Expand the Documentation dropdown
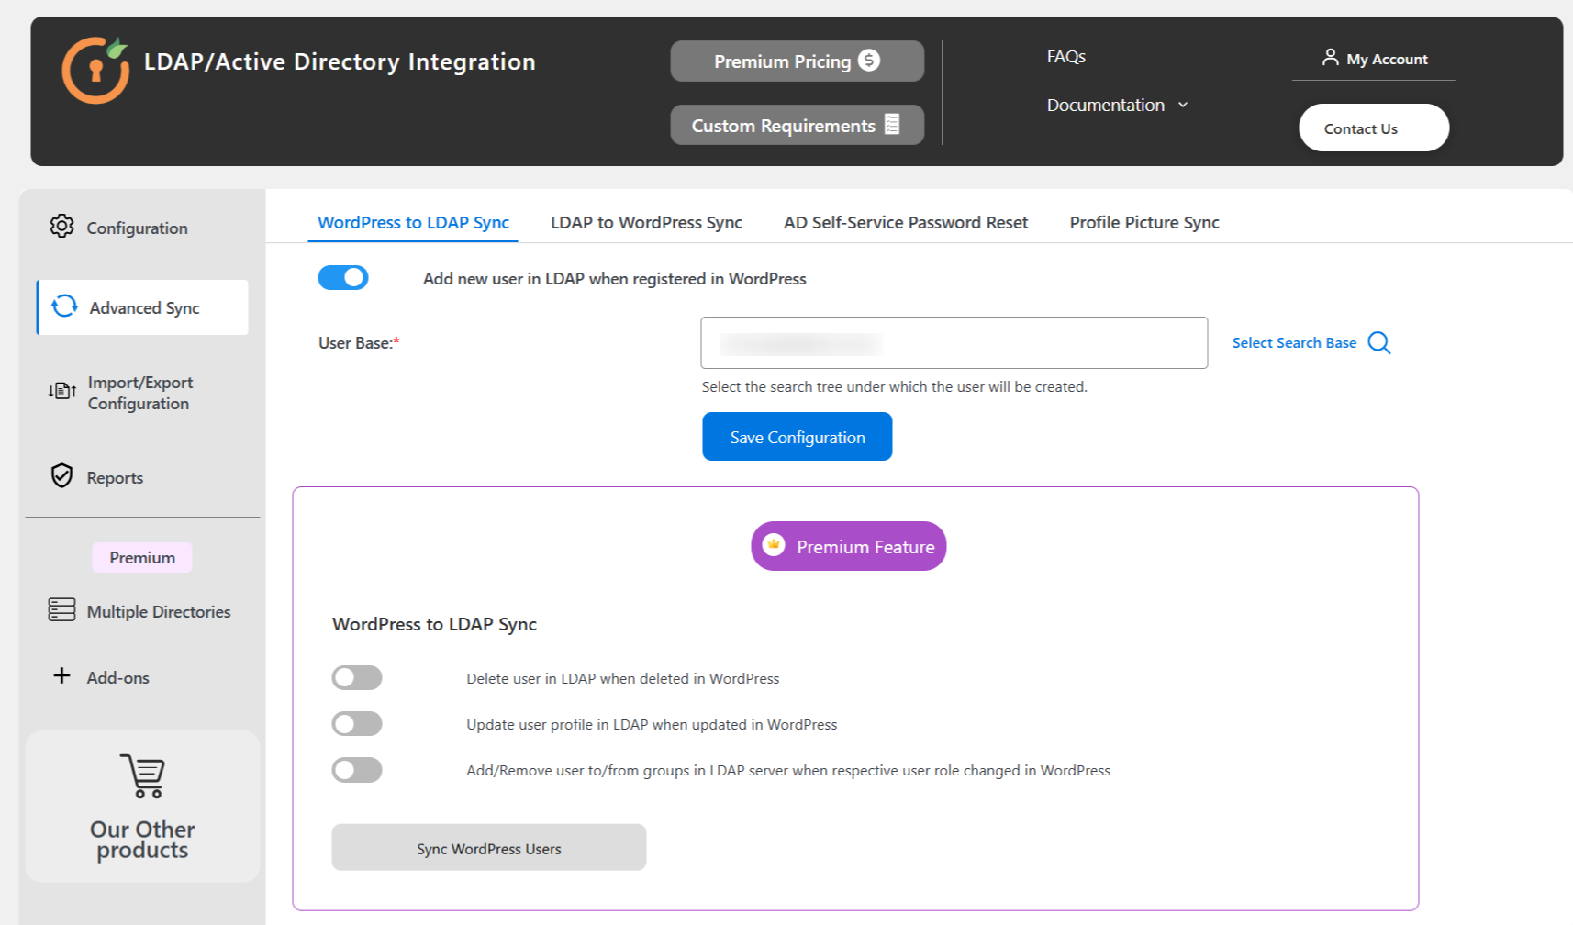Viewport: 1573px width, 925px height. (x=1117, y=106)
